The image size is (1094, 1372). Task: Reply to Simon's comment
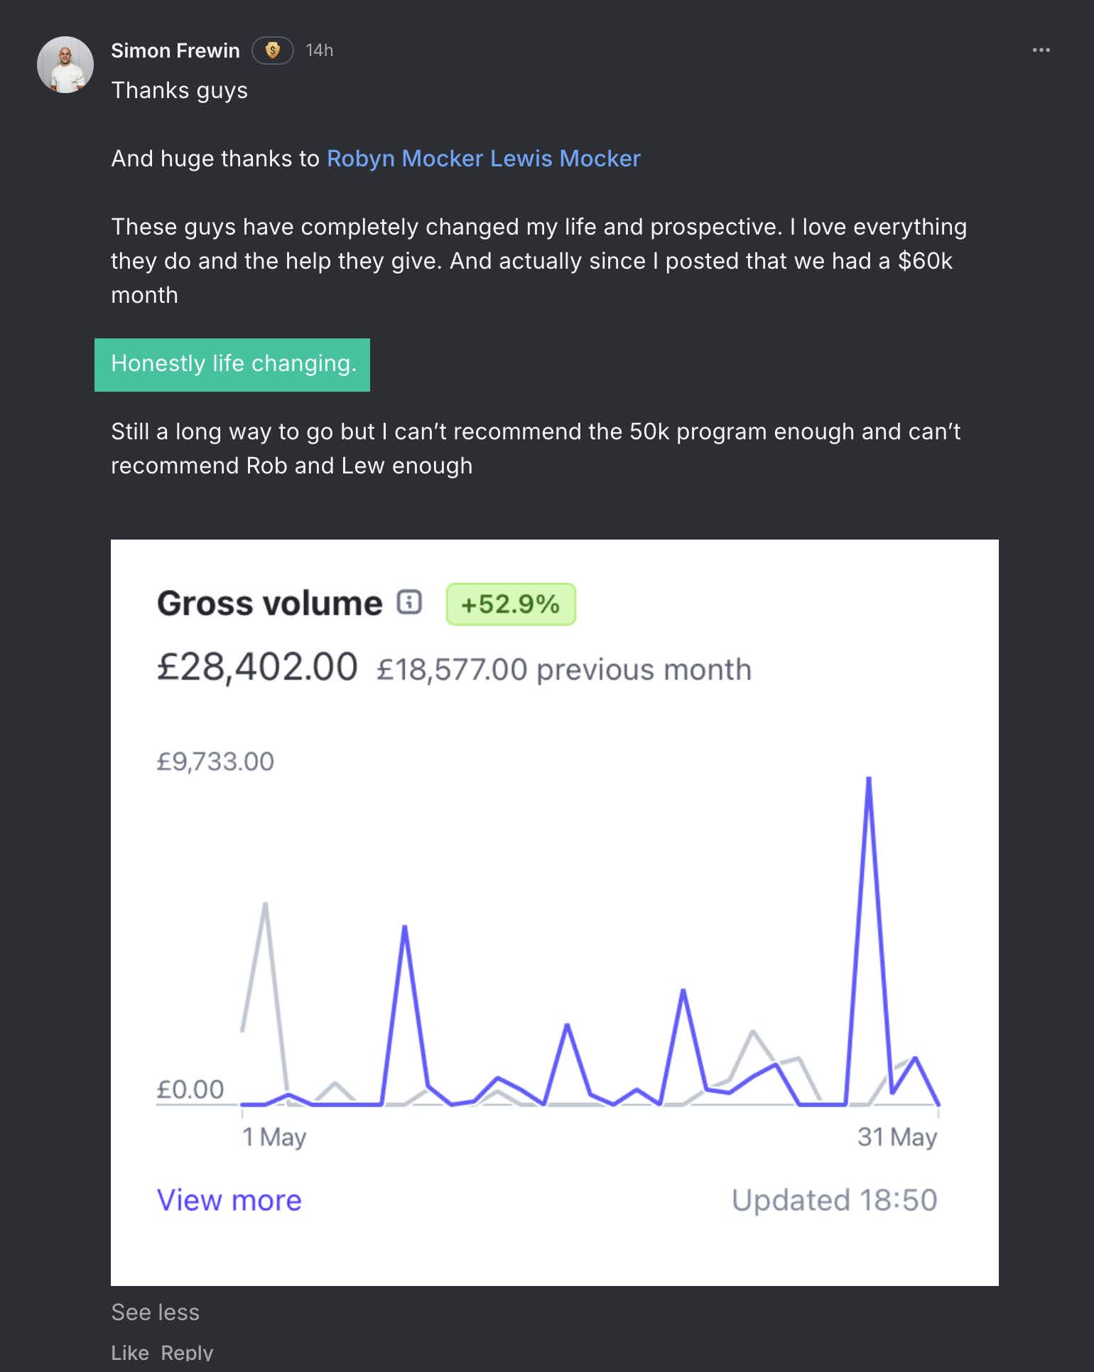[187, 1353]
